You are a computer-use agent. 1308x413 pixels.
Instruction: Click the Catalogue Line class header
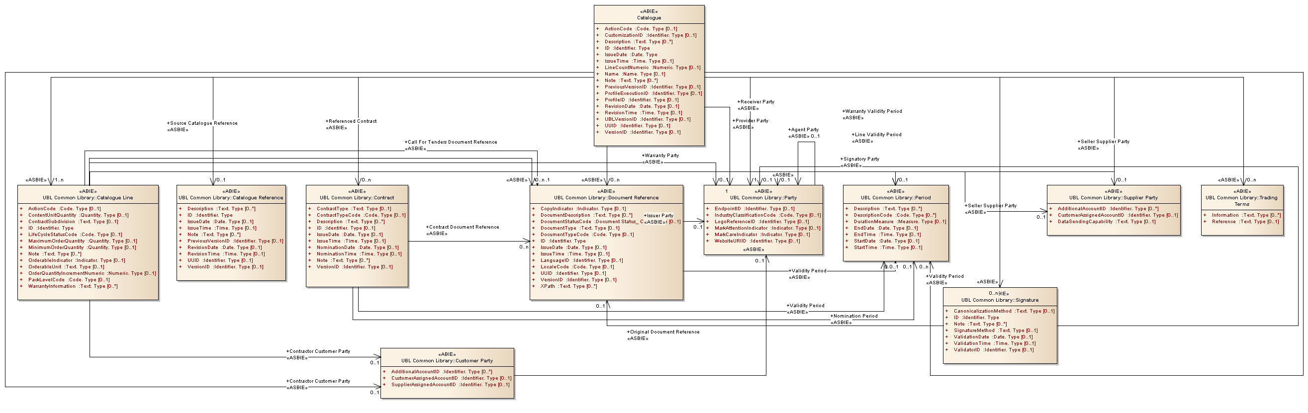coord(88,198)
